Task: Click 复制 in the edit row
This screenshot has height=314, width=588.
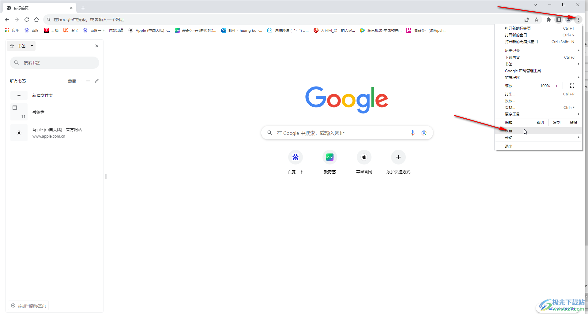Action: 557,122
